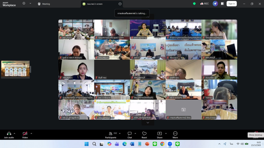
Task: Open the Chat panel
Action: (130, 134)
